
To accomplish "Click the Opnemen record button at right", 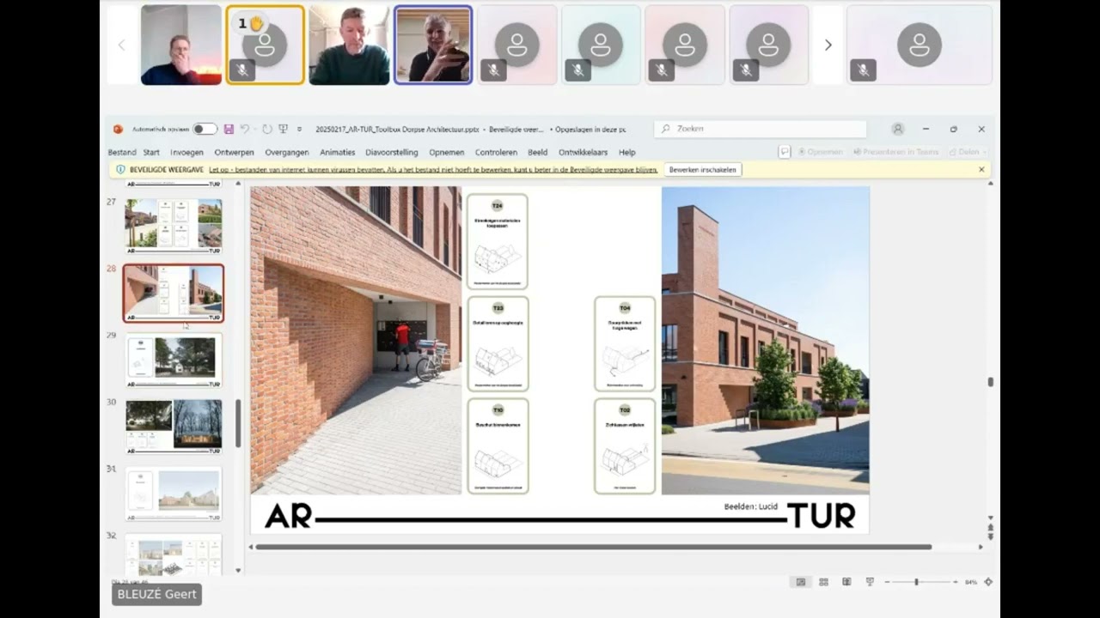I will (820, 152).
